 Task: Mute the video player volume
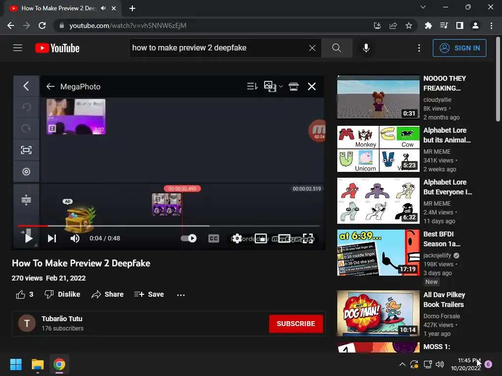75,238
